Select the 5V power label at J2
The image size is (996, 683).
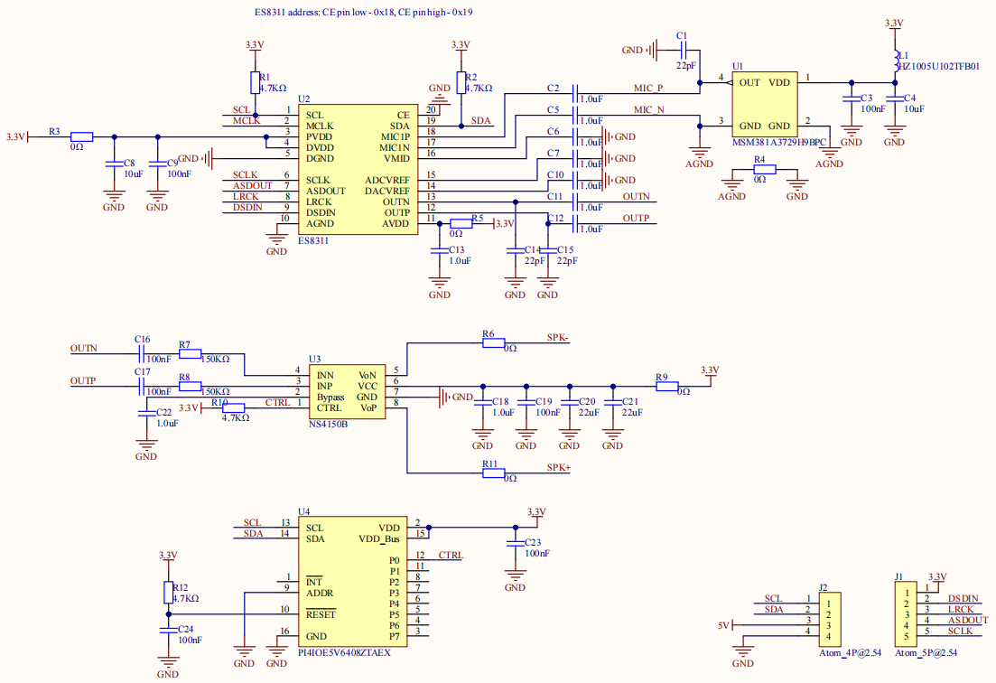pyautogui.click(x=723, y=625)
